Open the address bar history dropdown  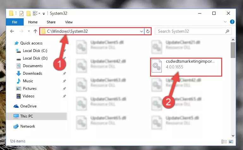pos(141,32)
